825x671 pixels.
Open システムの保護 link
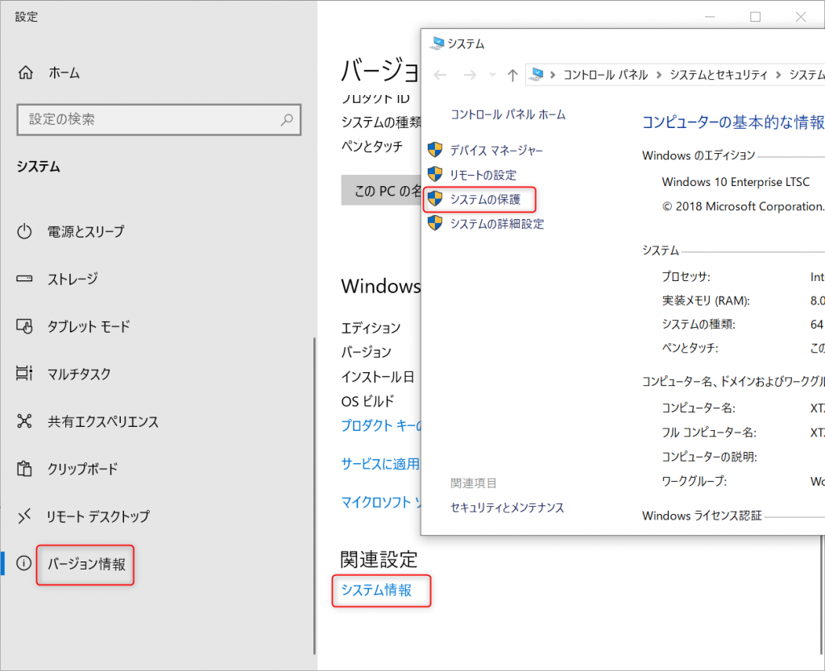(485, 199)
